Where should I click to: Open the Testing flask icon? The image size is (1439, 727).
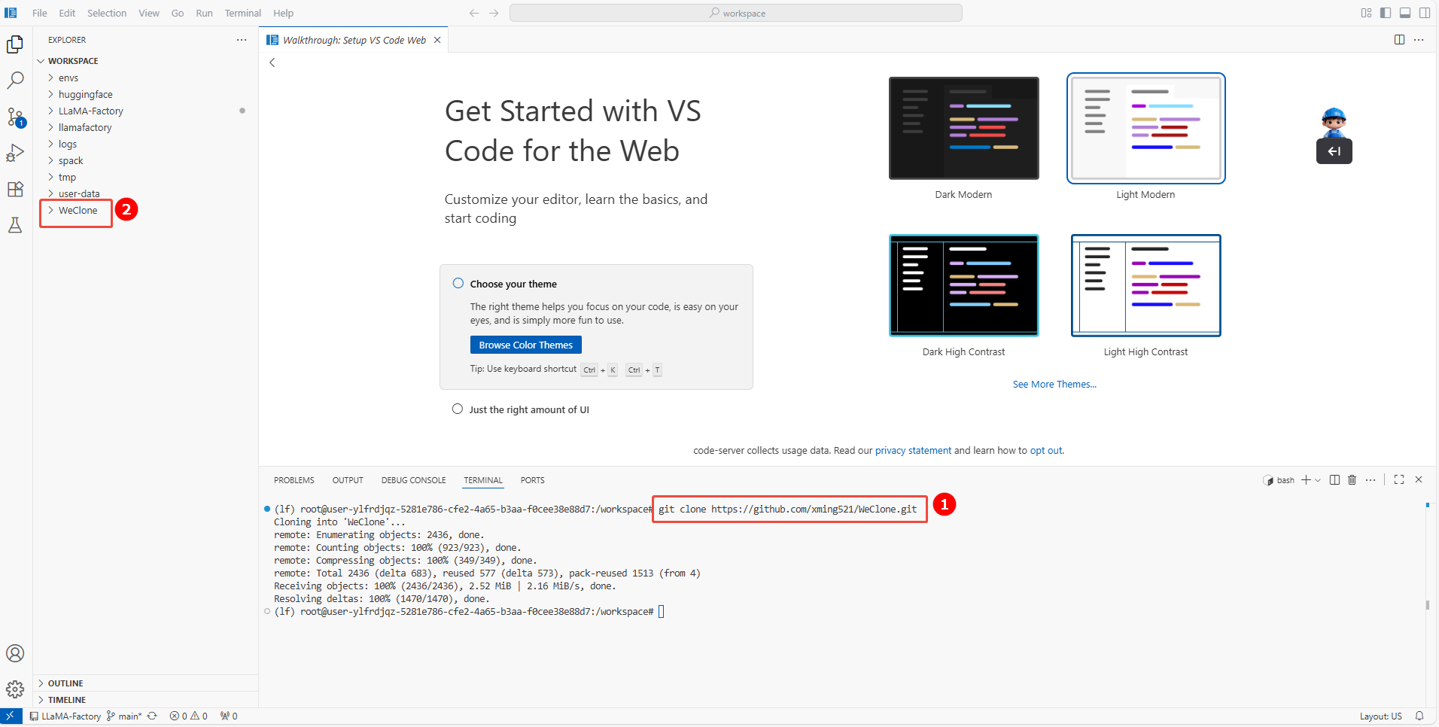(x=15, y=225)
